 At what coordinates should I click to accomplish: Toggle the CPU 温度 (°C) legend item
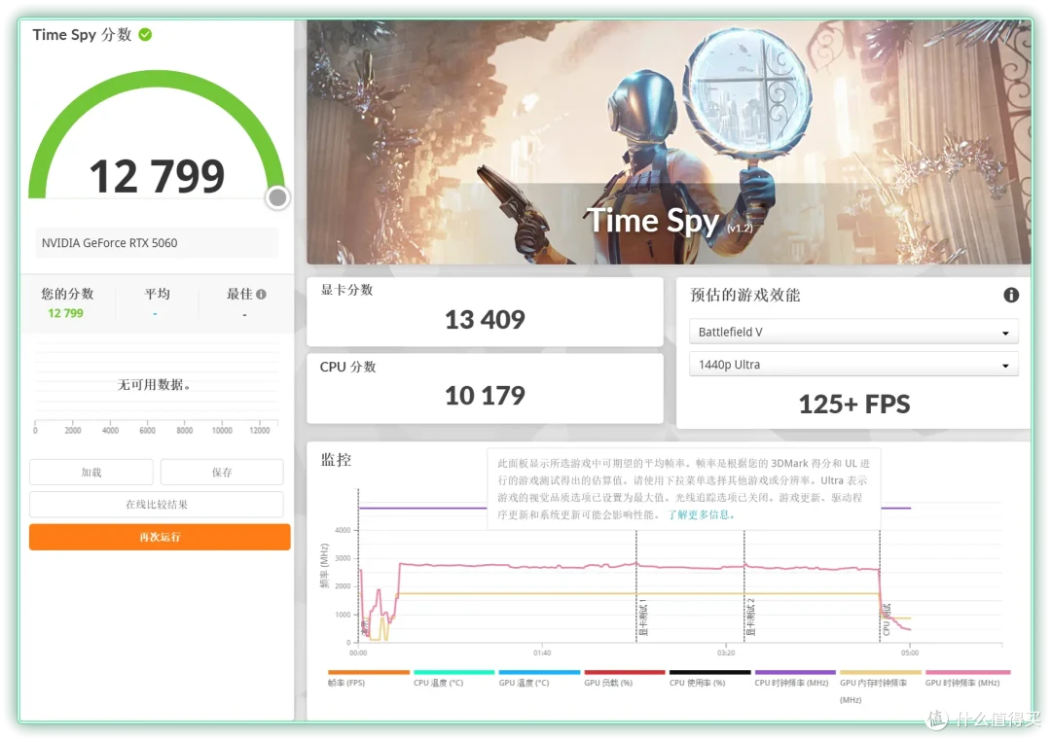453,678
